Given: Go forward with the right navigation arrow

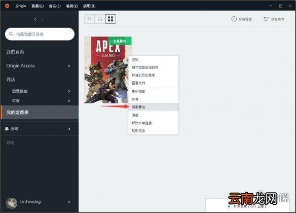Looking at the screenshot, I should (42, 19).
